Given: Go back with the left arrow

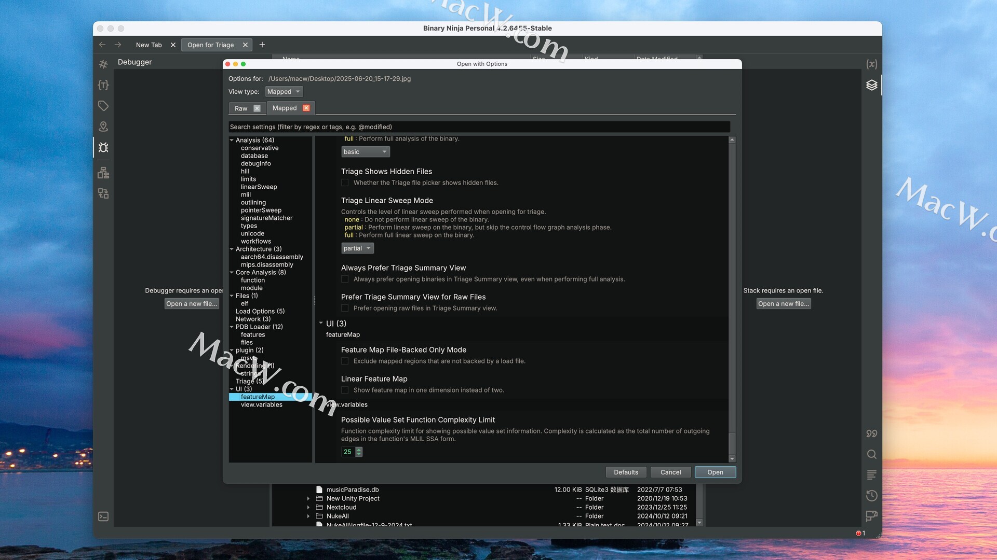Looking at the screenshot, I should tap(102, 45).
